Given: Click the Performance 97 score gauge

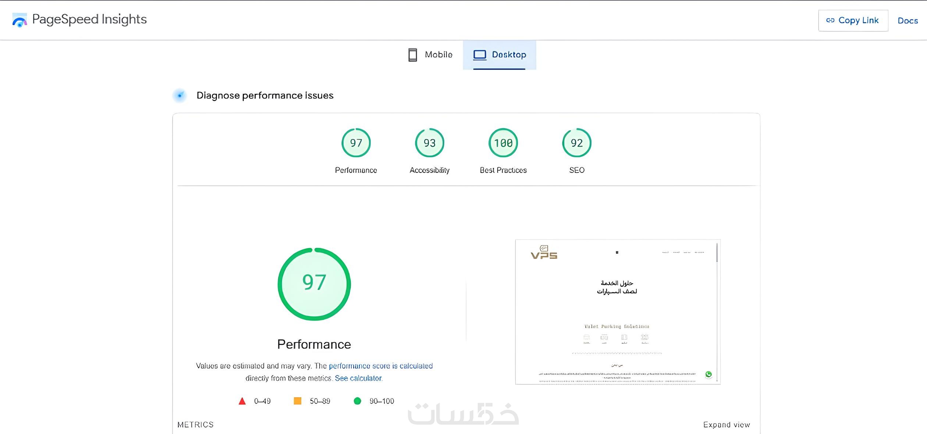Looking at the screenshot, I should (356, 143).
